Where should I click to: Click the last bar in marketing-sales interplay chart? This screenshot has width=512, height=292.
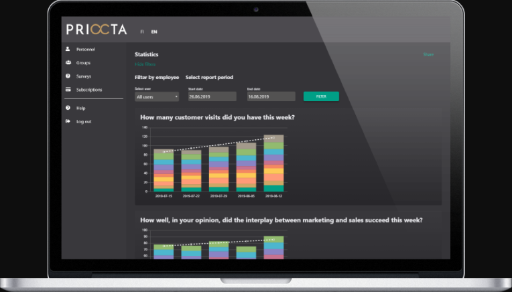coord(273,246)
